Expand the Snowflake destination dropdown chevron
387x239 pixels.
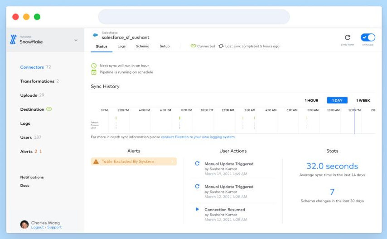(x=76, y=40)
